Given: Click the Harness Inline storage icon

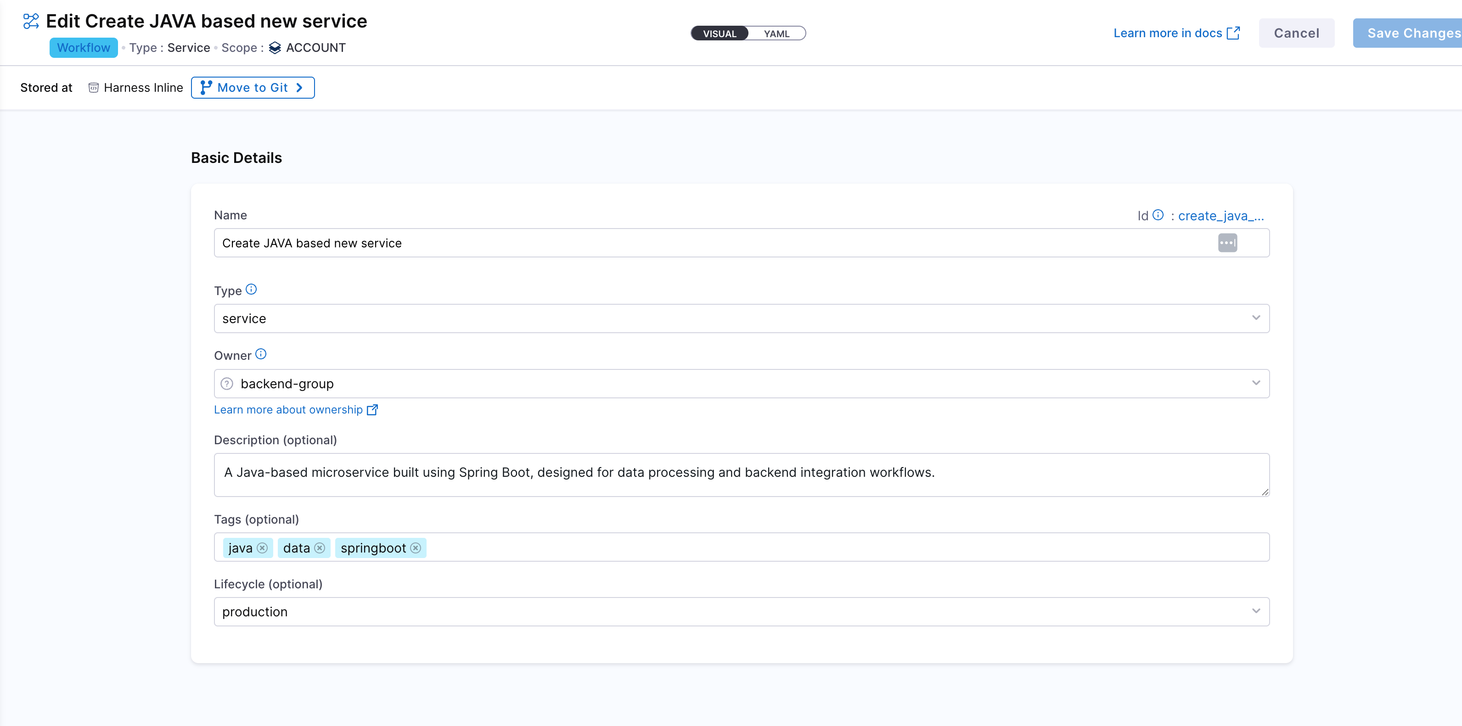Looking at the screenshot, I should 93,87.
